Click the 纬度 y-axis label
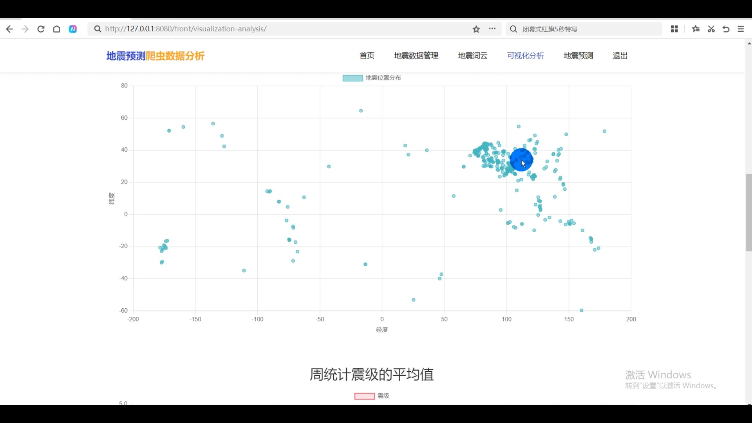The width and height of the screenshot is (752, 423). (112, 199)
